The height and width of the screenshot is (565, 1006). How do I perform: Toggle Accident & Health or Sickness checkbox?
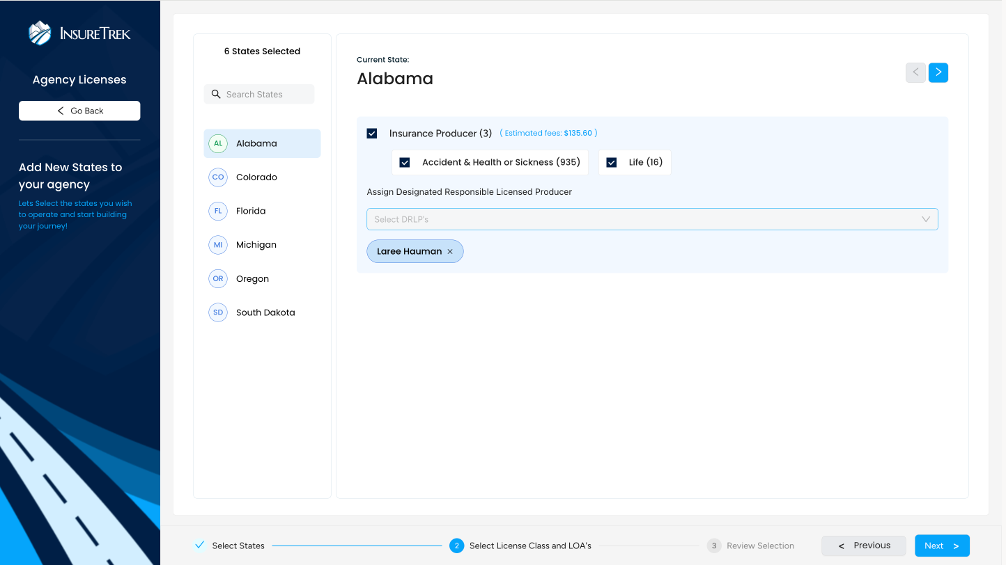tap(405, 163)
